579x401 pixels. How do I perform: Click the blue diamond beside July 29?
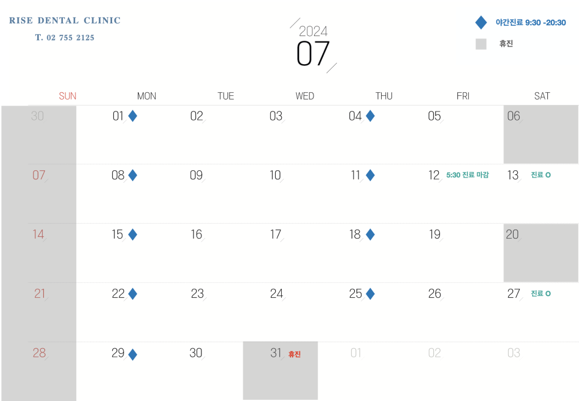pyautogui.click(x=132, y=354)
